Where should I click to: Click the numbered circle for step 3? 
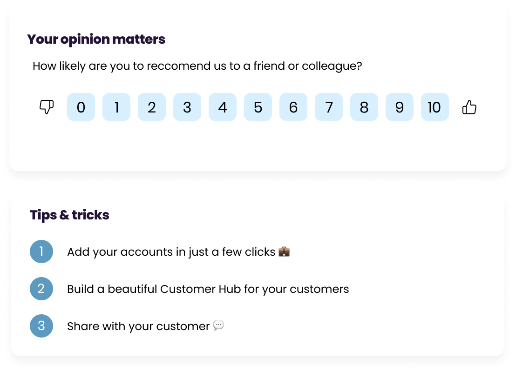[41, 326]
